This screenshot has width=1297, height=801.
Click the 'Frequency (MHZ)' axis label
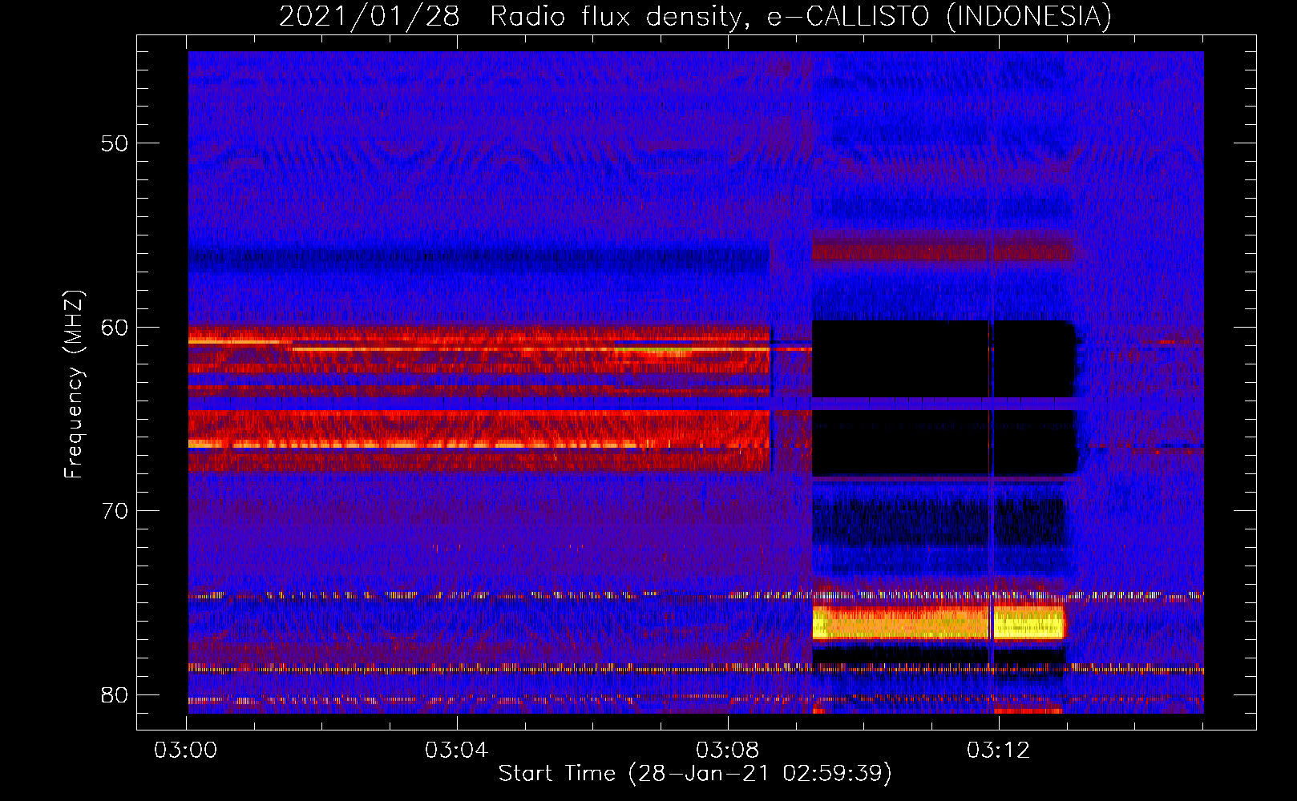74,384
